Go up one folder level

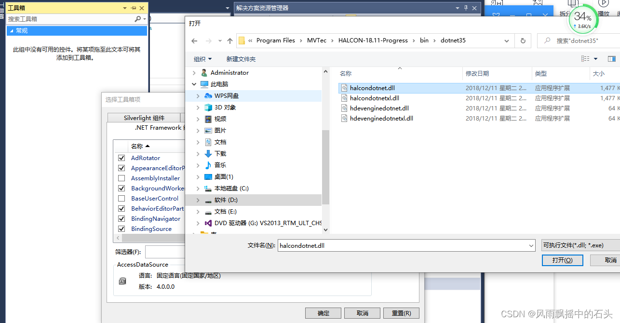(x=230, y=41)
